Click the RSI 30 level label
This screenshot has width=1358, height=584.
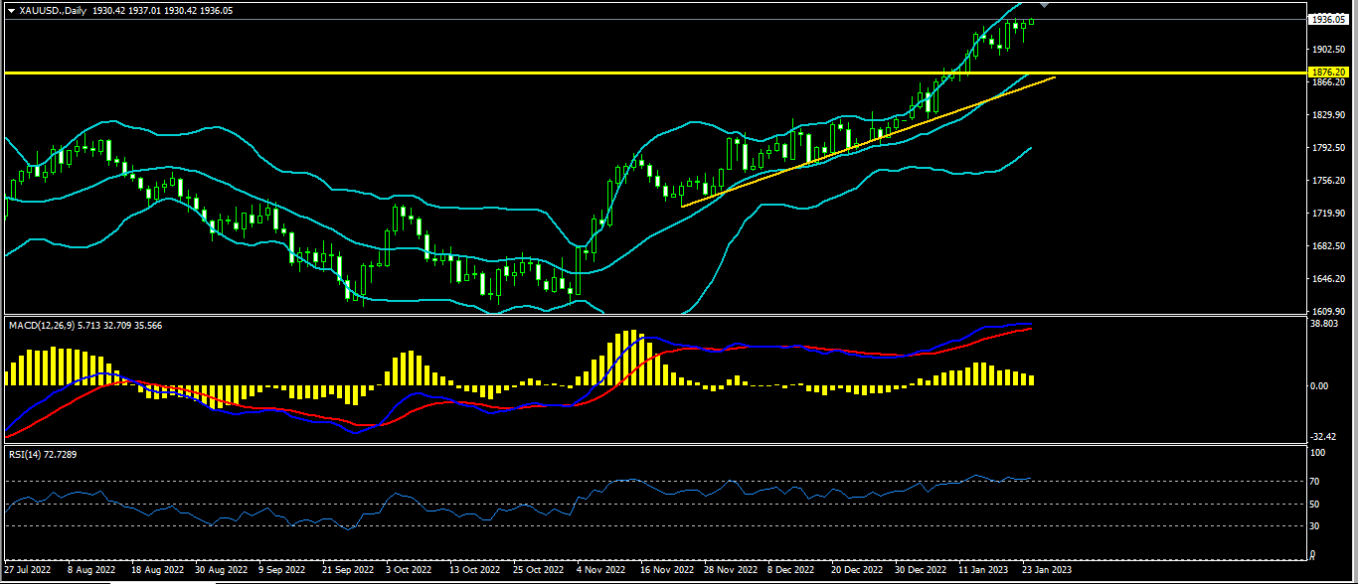coord(1317,525)
